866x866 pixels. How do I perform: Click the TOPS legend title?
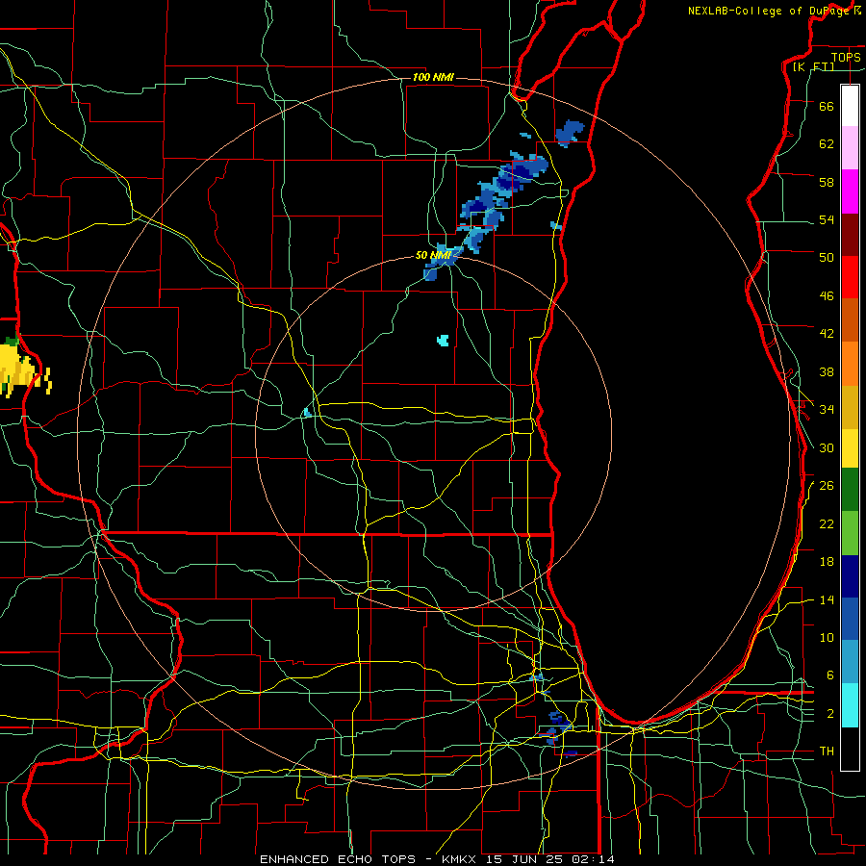click(x=846, y=57)
